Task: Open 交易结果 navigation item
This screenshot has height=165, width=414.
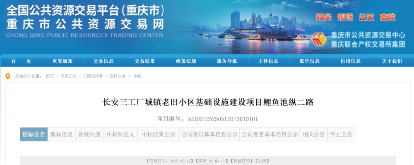Action: 144,61
